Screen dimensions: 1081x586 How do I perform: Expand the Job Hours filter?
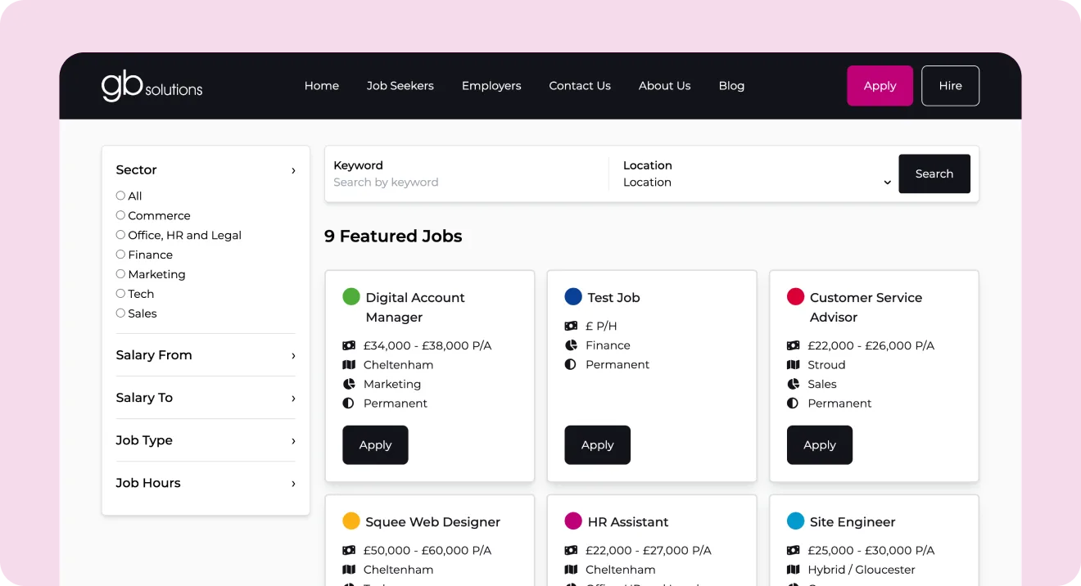click(x=205, y=483)
